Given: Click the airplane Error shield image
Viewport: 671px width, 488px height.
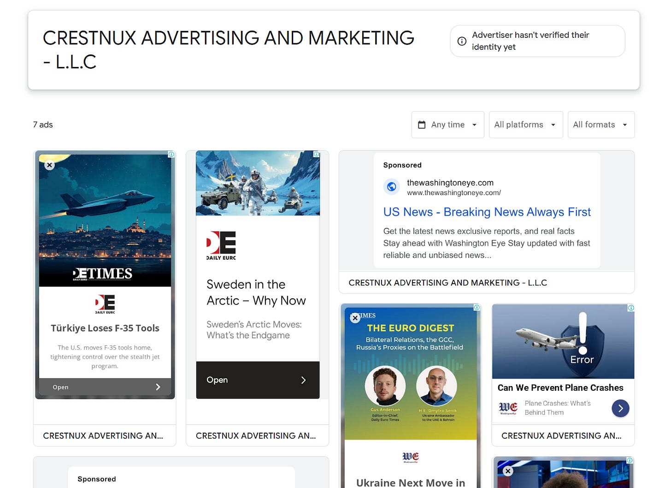Looking at the screenshot, I should (x=563, y=341).
